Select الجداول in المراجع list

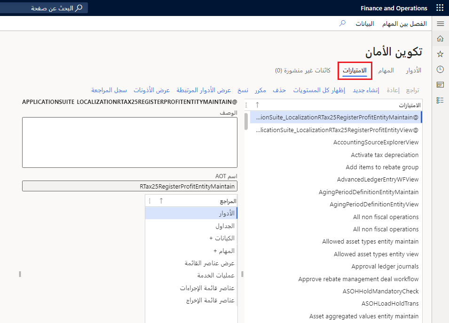point(191,226)
